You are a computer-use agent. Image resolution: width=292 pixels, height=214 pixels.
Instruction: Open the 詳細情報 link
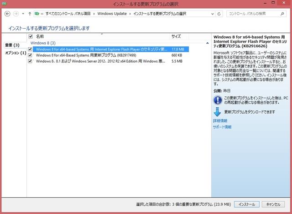[x=220, y=121]
